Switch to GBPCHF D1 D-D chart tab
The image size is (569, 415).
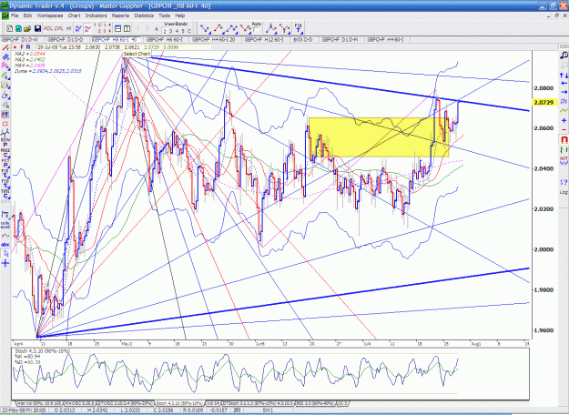67,39
